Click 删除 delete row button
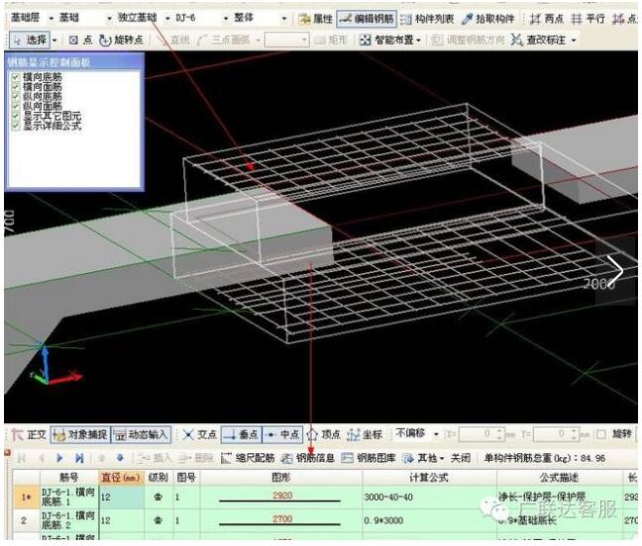The image size is (642, 546). (196, 458)
